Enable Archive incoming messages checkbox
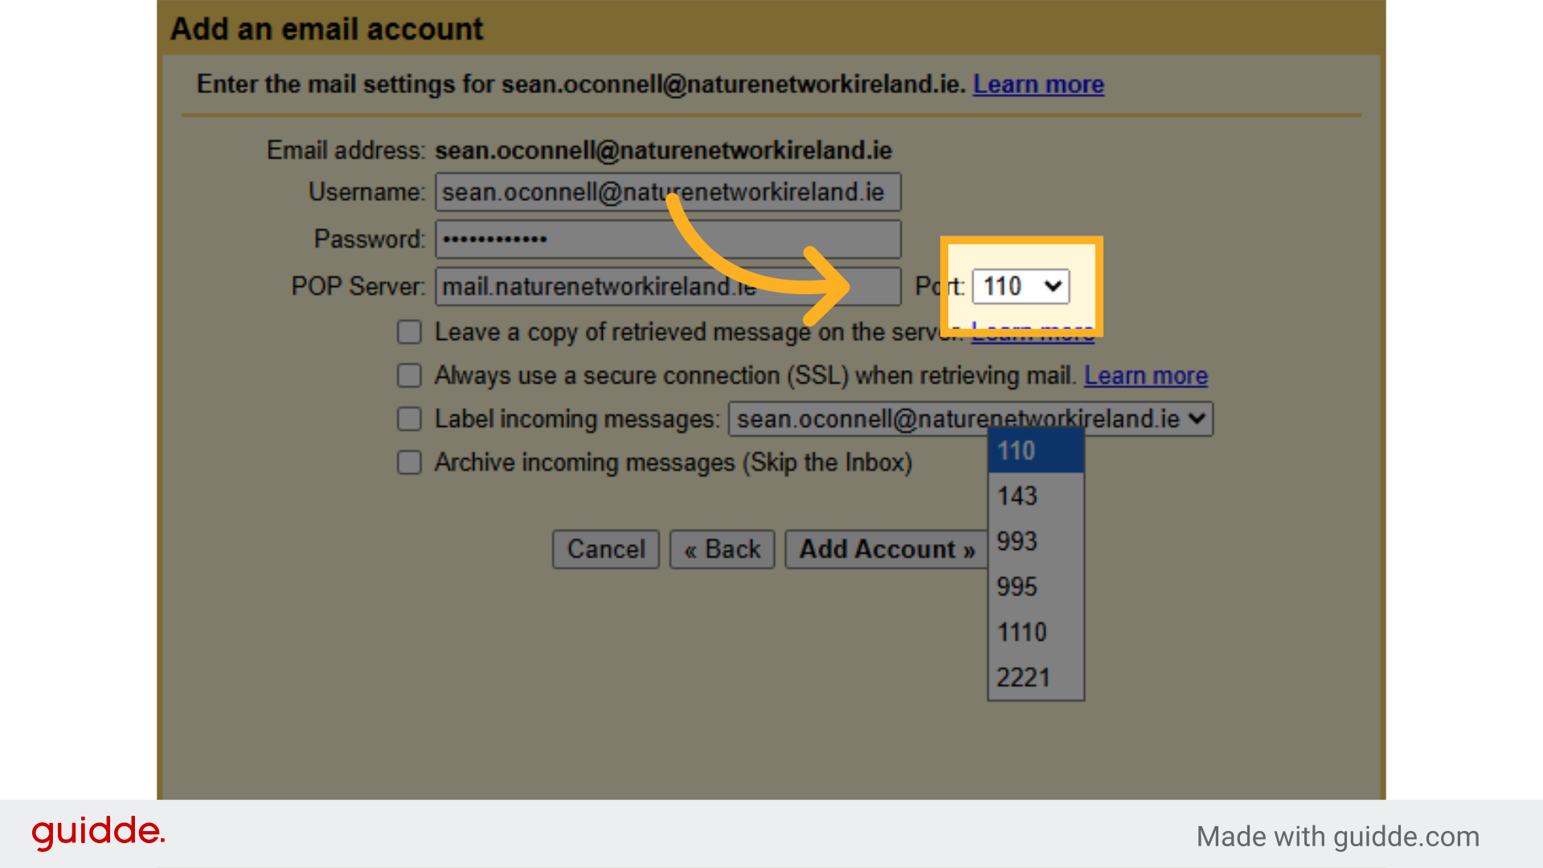Image resolution: width=1543 pixels, height=868 pixels. (x=410, y=462)
